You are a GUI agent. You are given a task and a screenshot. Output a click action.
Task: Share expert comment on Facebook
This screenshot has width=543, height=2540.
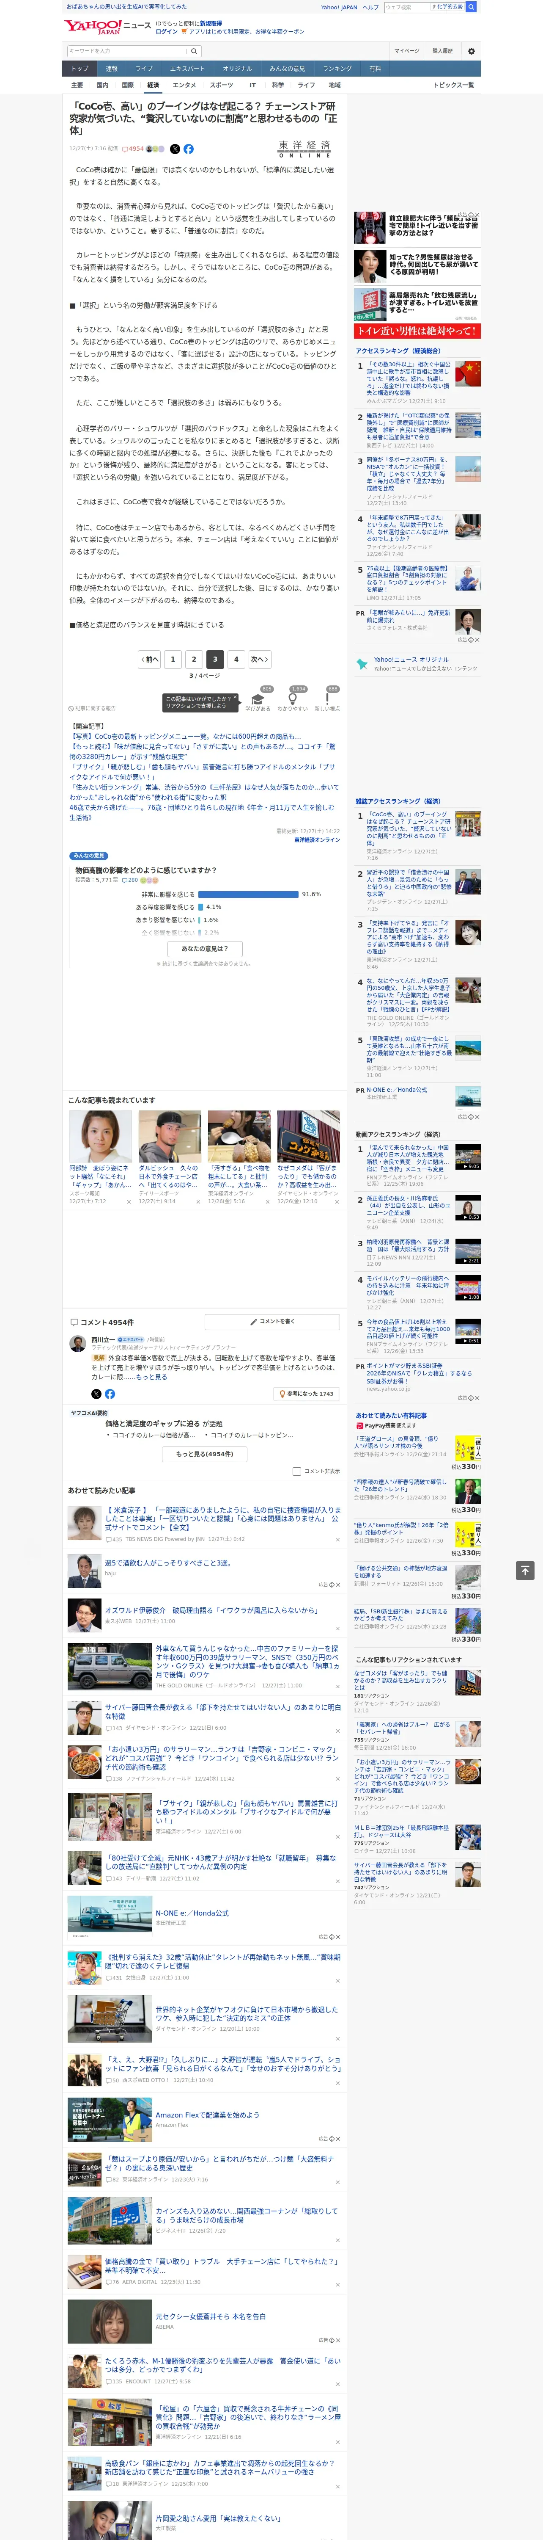coord(110,1393)
